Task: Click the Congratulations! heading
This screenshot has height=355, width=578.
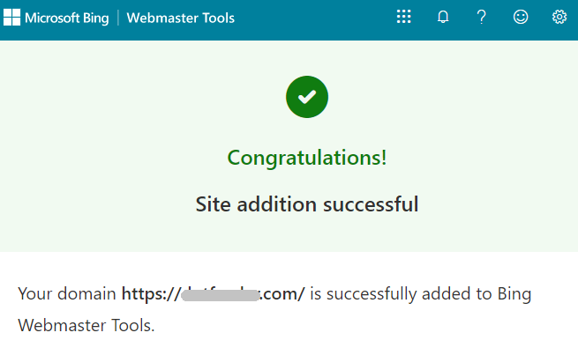Action: (307, 158)
